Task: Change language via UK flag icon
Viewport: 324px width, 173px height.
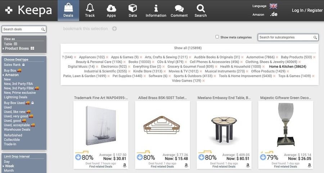Action: 273,6
